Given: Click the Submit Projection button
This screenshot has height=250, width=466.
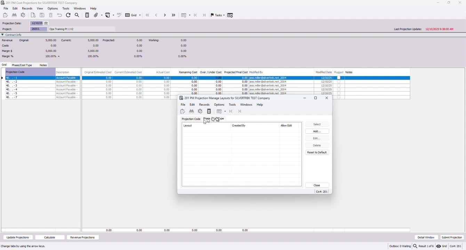Looking at the screenshot, I should tap(452, 237).
